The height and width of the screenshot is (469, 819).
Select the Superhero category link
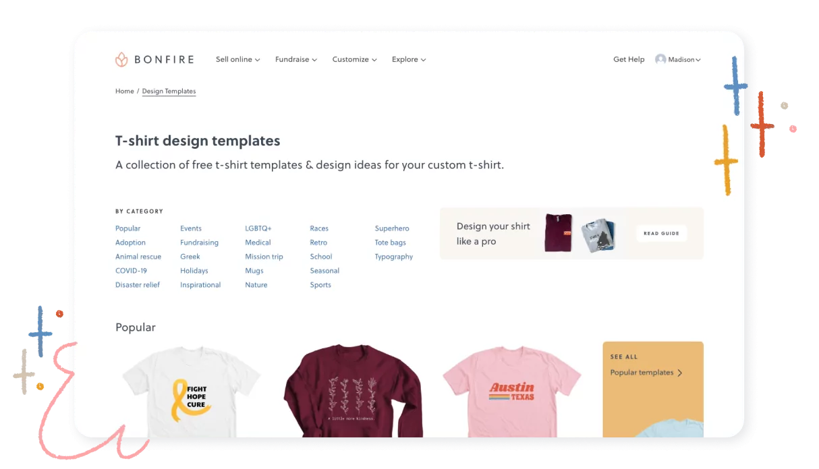pyautogui.click(x=392, y=228)
